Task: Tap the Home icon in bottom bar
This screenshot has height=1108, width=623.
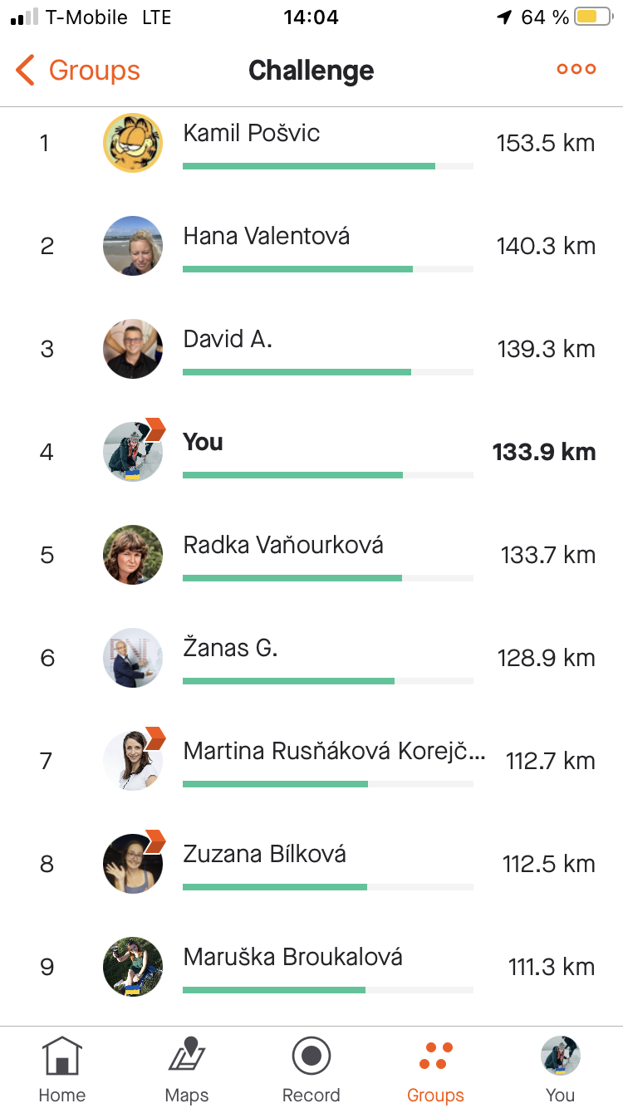Action: coord(62,1057)
